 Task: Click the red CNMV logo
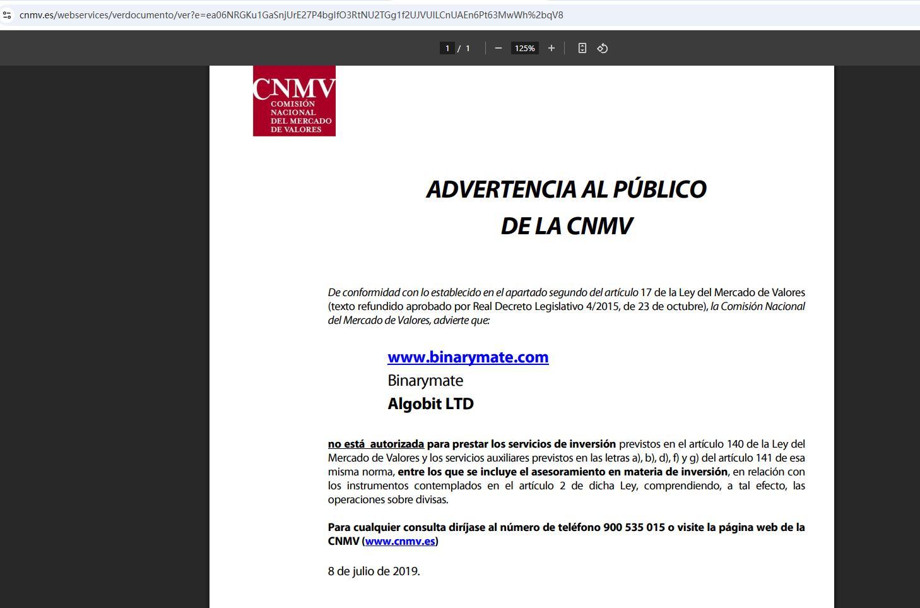[294, 101]
